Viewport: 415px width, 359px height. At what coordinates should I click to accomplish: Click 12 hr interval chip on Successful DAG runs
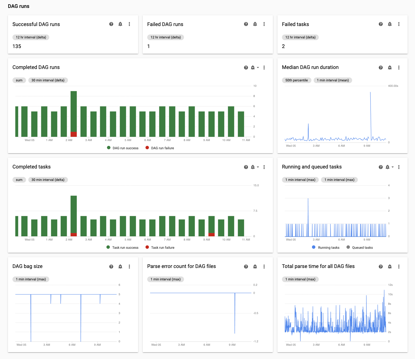(31, 37)
